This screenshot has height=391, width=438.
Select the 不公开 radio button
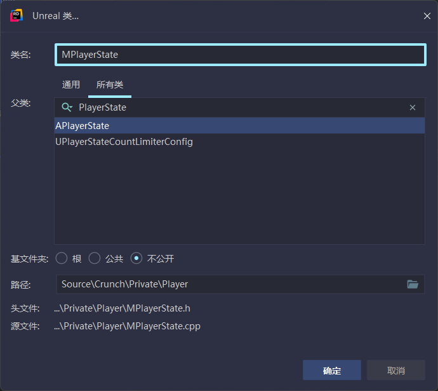tap(136, 258)
